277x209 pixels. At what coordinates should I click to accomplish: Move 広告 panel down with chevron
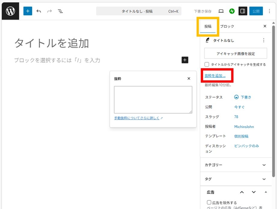coord(254,192)
